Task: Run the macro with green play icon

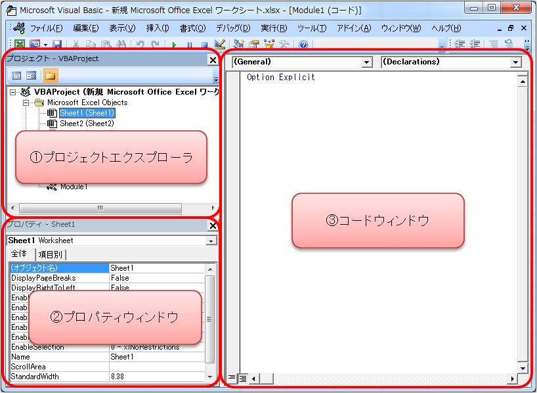Action: [x=175, y=45]
